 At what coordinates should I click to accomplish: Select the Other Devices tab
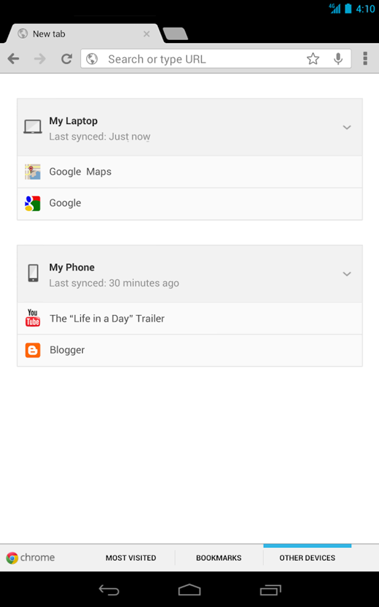[307, 558]
